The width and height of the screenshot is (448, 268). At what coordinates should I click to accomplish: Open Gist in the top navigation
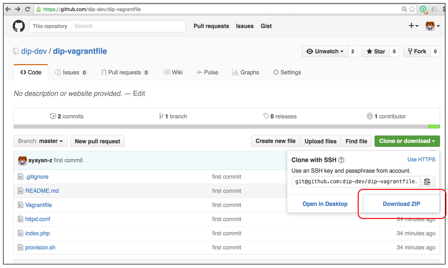tap(266, 26)
